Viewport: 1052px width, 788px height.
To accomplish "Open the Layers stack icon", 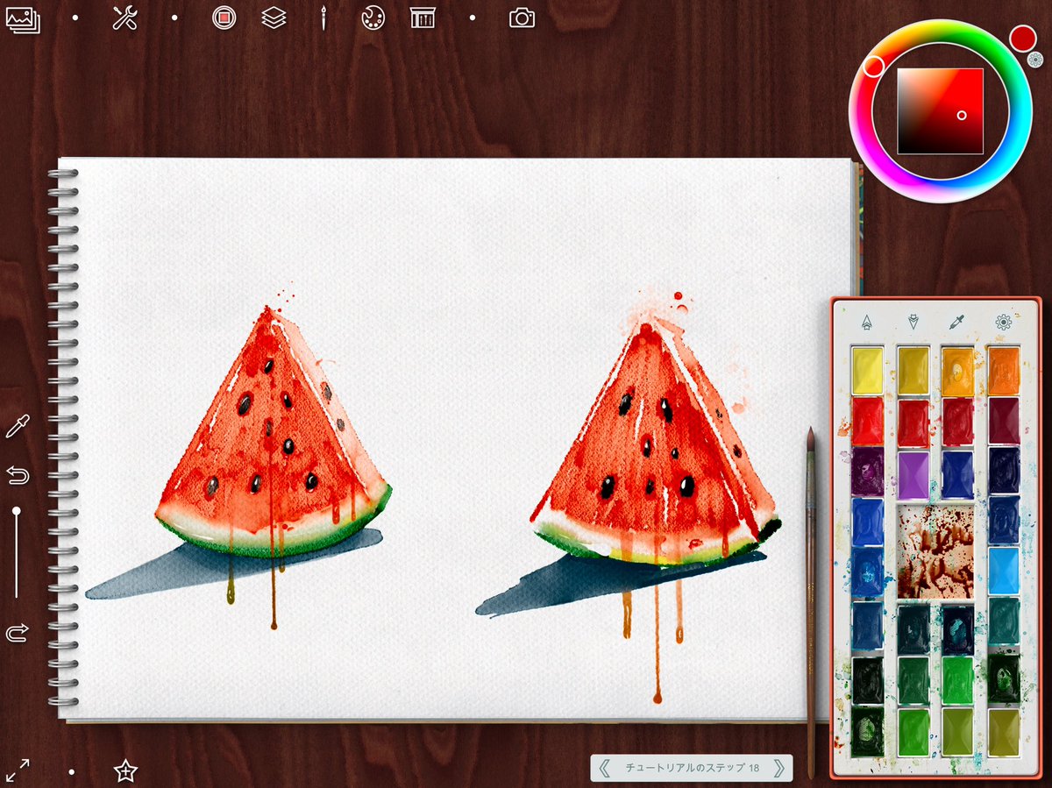I will (x=274, y=18).
